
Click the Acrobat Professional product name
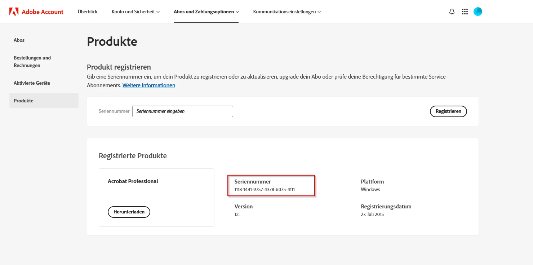click(133, 181)
